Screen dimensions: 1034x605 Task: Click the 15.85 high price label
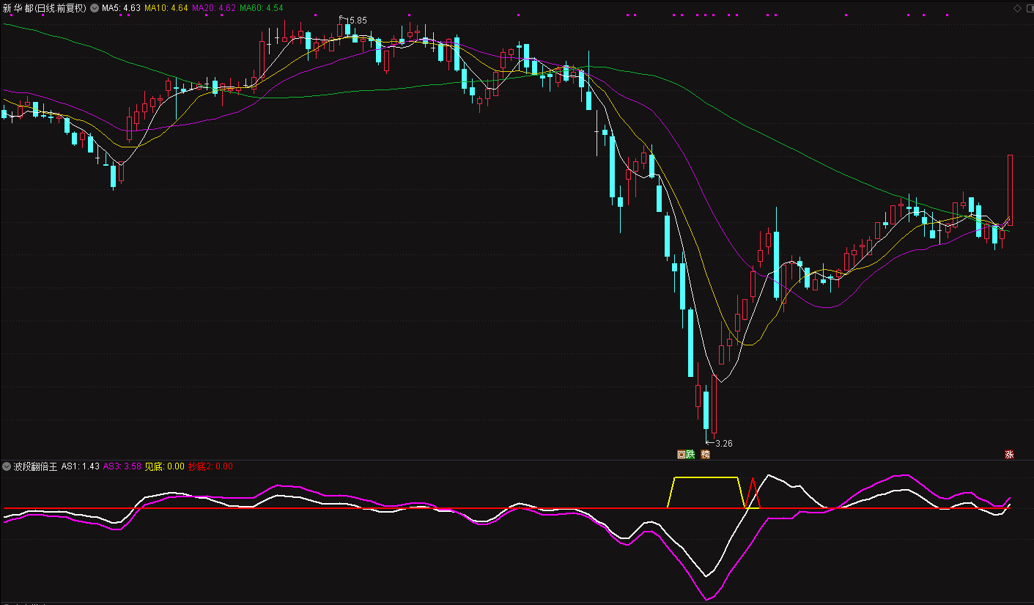[356, 20]
